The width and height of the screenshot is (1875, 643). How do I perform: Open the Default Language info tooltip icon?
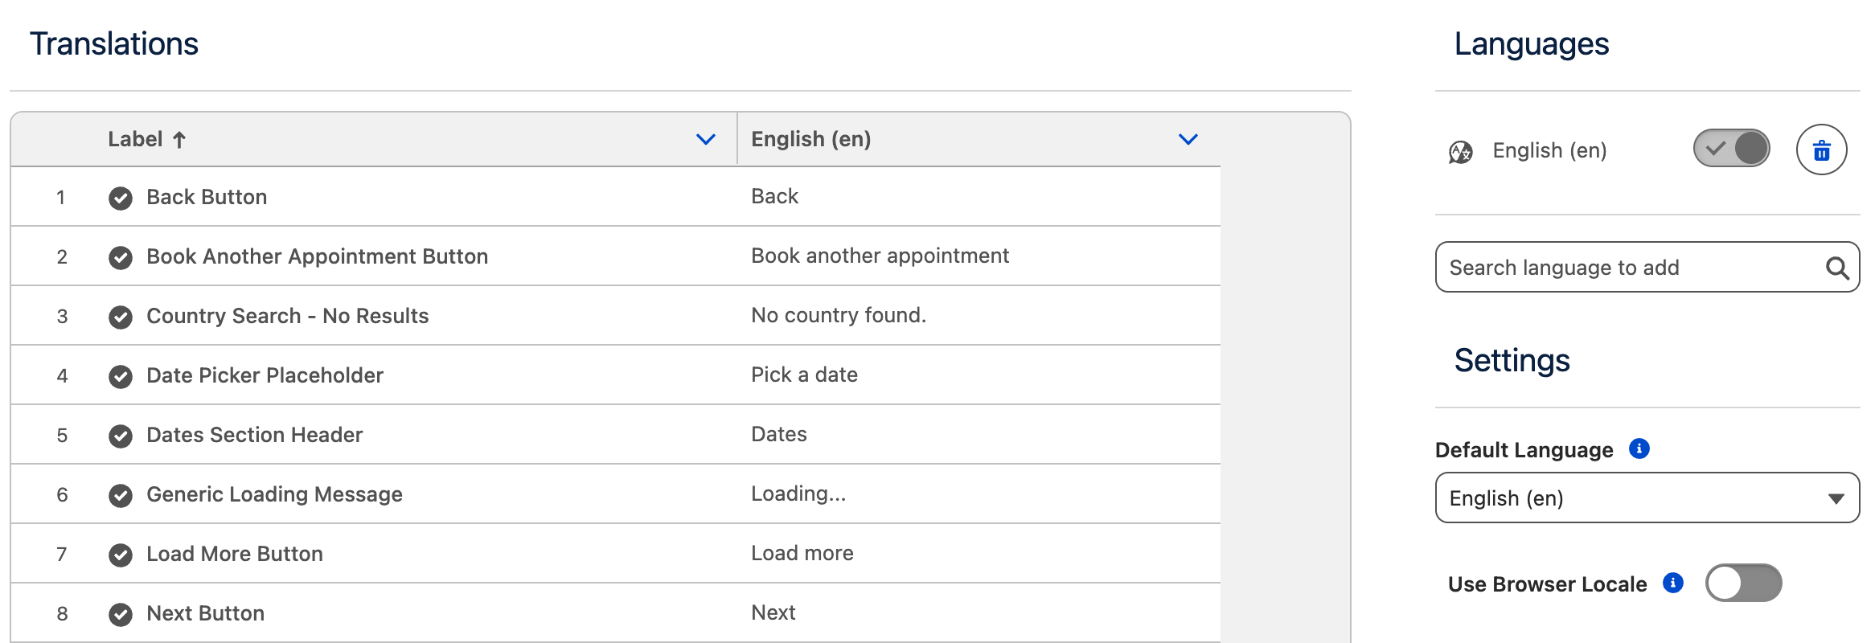coord(1639,448)
